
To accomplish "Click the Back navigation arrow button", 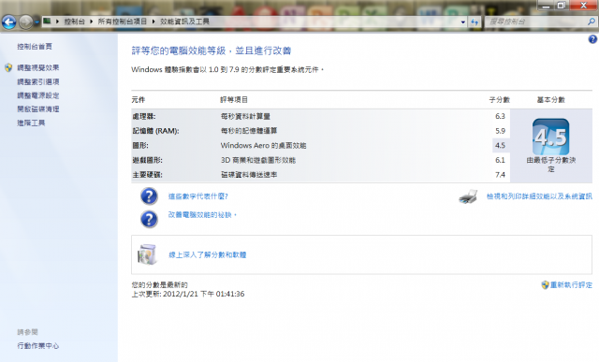I will [8, 22].
